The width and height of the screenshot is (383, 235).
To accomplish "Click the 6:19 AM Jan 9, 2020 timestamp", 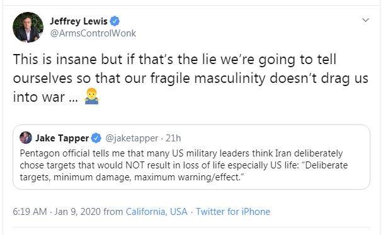I will click(57, 211).
